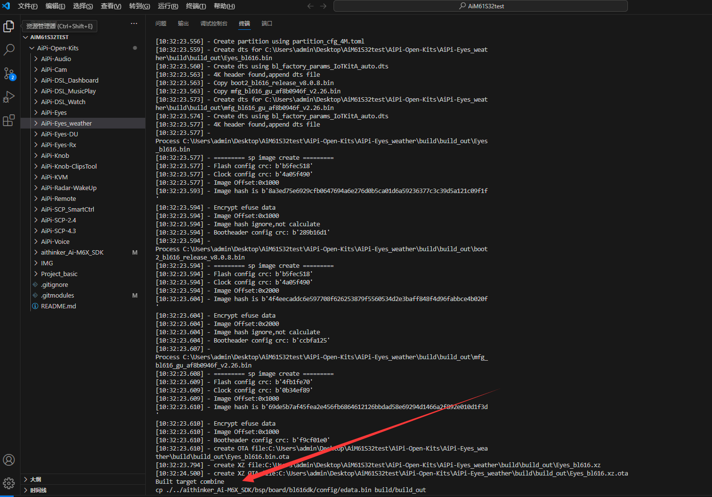Select the AiPi-Eyes-DU folder
Screen dimensions: 712x497
(x=83, y=134)
